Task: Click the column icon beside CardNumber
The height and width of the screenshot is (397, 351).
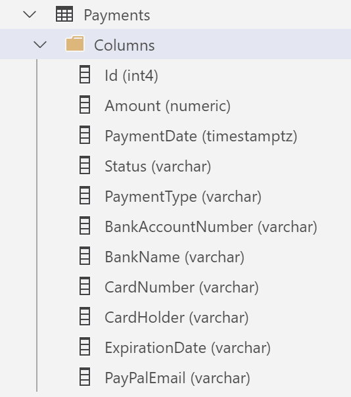Action: [x=85, y=286]
